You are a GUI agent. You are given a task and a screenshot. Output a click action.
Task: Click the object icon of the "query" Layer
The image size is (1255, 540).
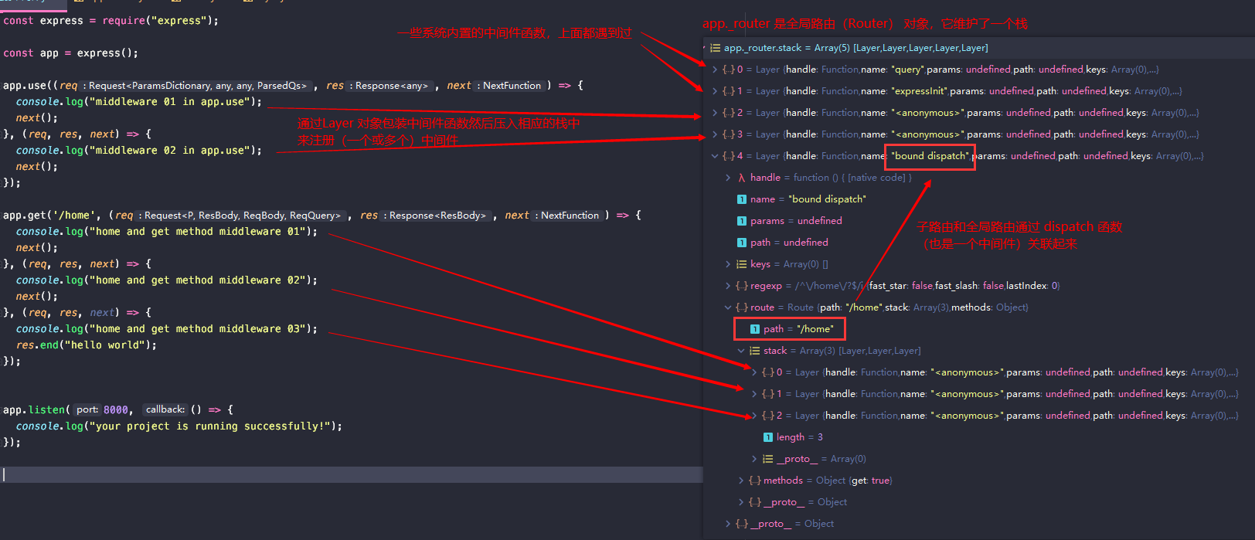[729, 70]
